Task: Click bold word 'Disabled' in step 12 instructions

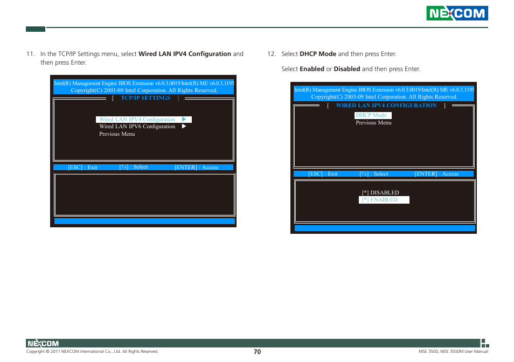Action: coord(347,69)
